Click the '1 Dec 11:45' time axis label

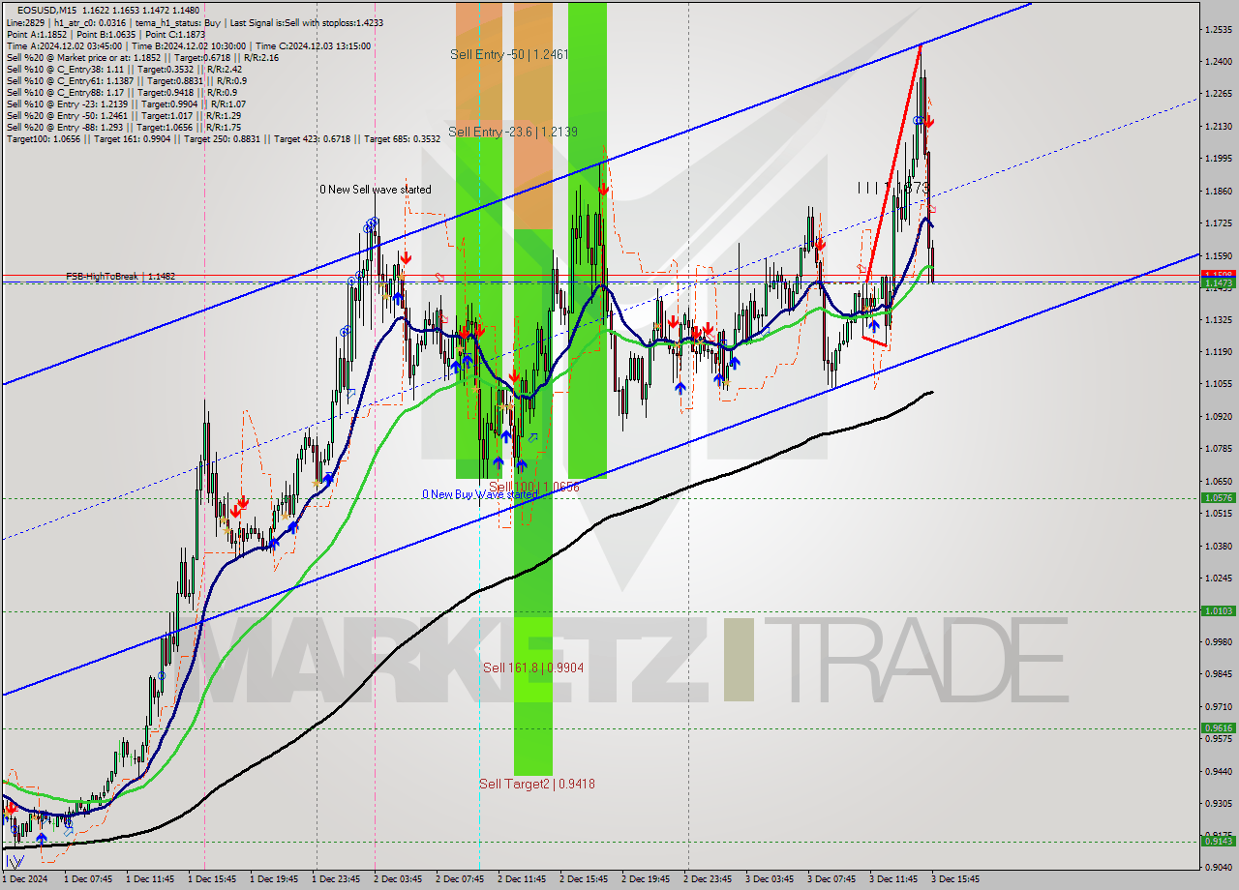click(x=150, y=879)
